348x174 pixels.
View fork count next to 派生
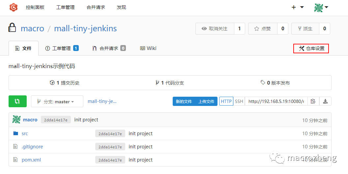tap(325, 29)
